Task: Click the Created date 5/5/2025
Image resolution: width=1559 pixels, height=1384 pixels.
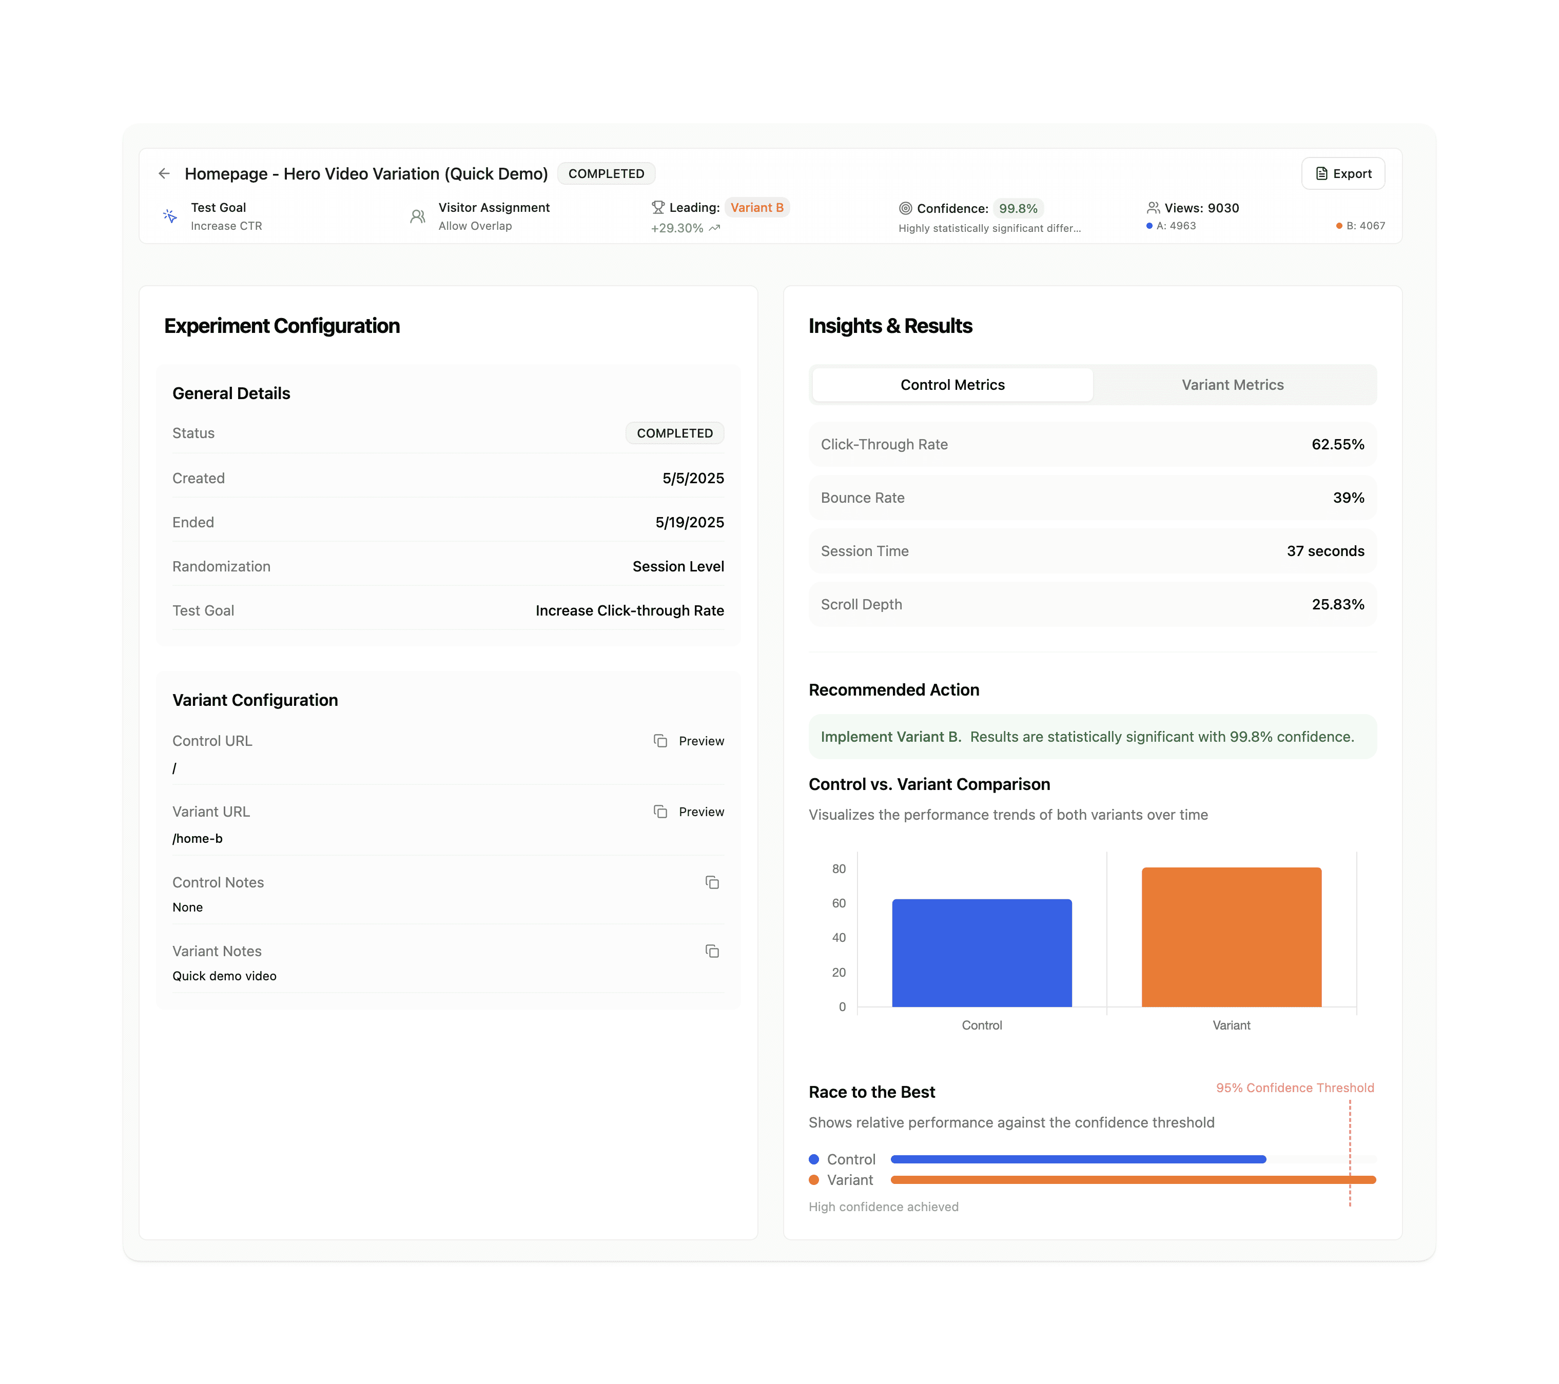Action: pyautogui.click(x=693, y=478)
